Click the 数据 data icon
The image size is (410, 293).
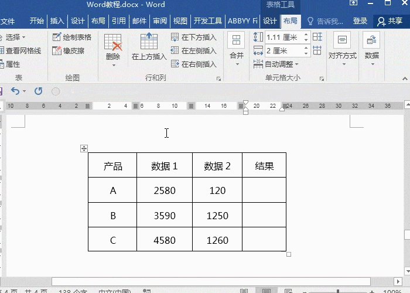tap(371, 40)
